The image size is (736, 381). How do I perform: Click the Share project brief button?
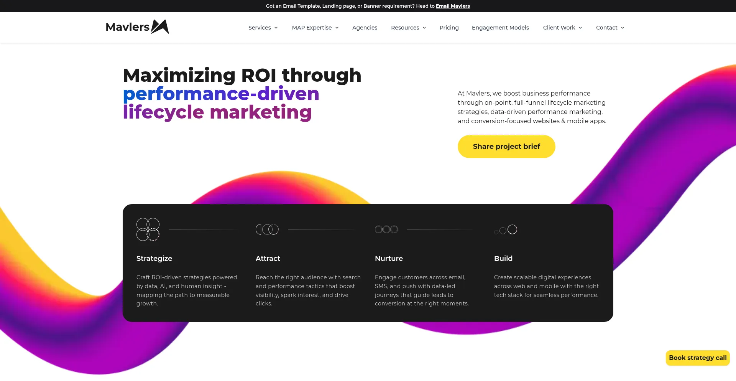(506, 147)
